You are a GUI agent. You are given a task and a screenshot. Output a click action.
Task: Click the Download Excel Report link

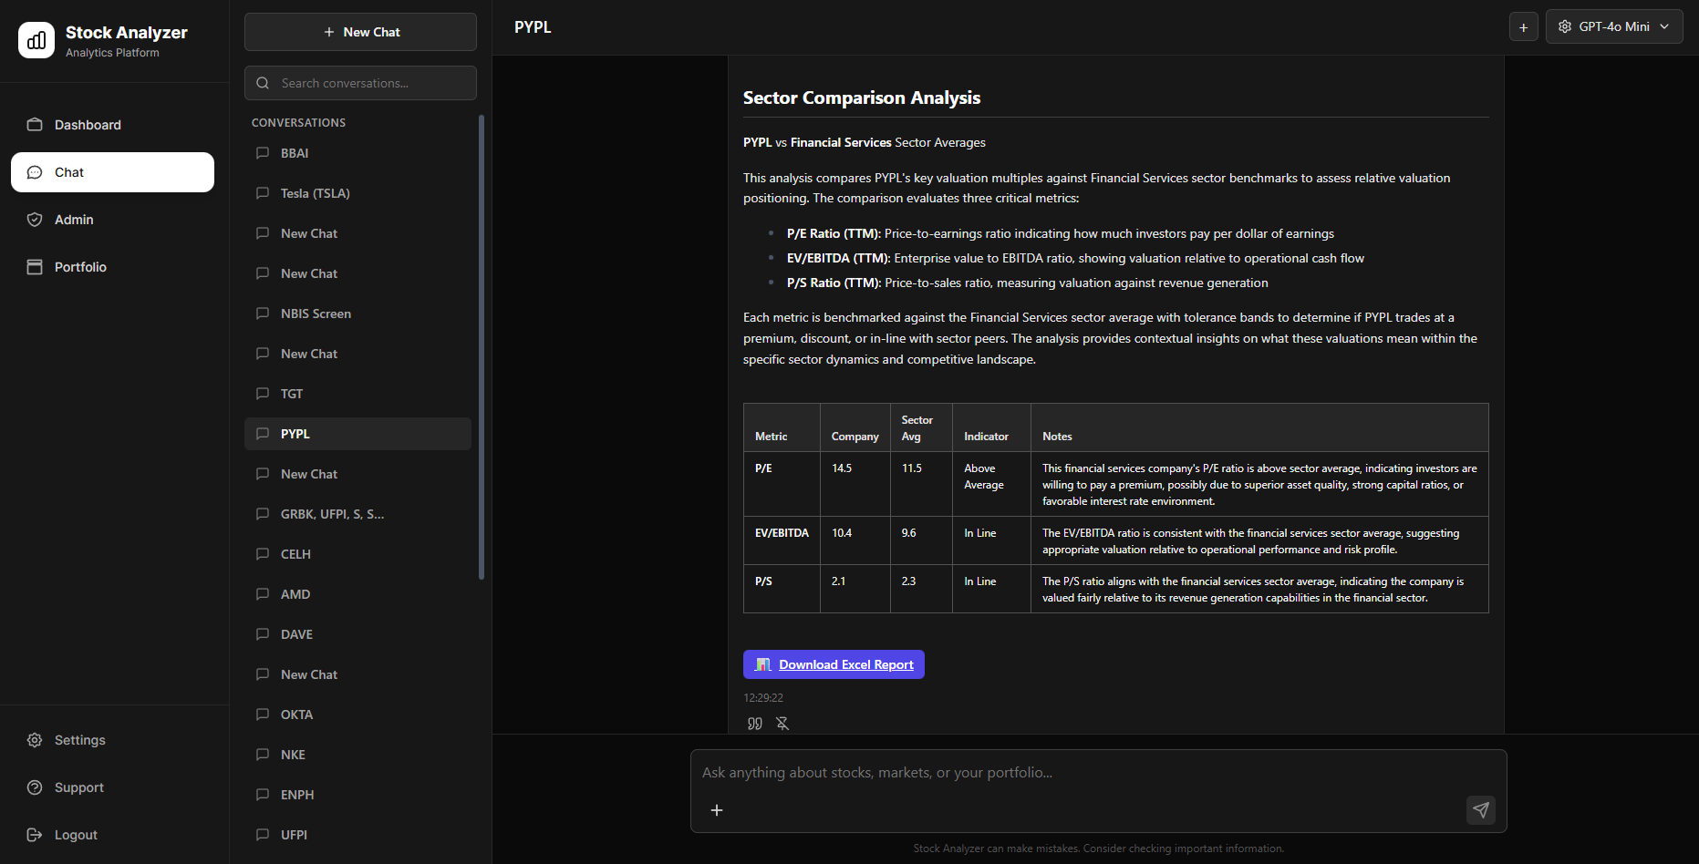(x=833, y=663)
